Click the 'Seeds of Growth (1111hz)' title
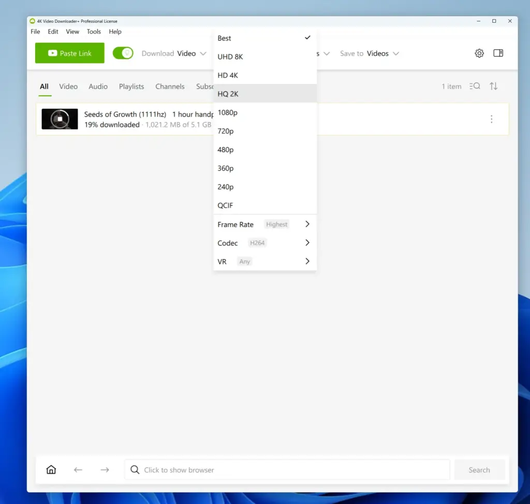The image size is (530, 504). (x=125, y=114)
